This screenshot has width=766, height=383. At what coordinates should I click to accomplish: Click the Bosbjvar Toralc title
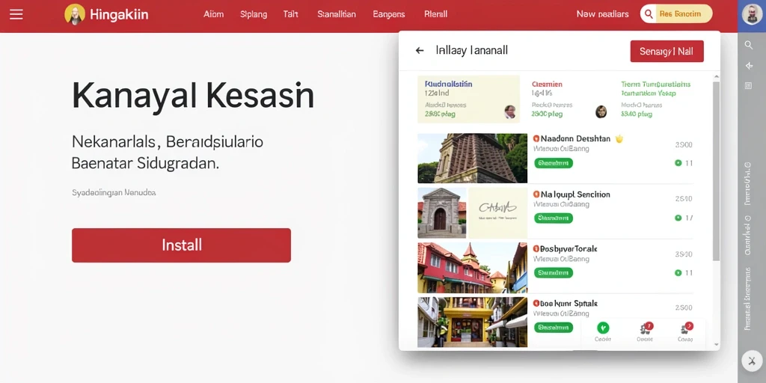tap(569, 249)
